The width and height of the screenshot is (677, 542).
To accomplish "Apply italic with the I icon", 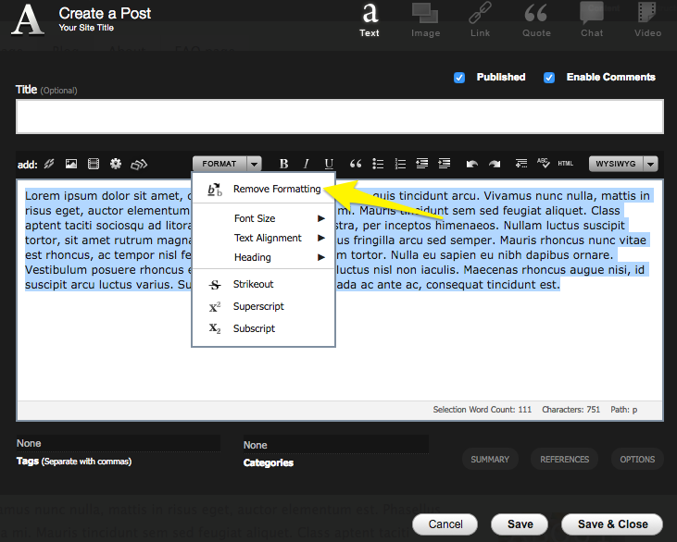I will [x=307, y=164].
